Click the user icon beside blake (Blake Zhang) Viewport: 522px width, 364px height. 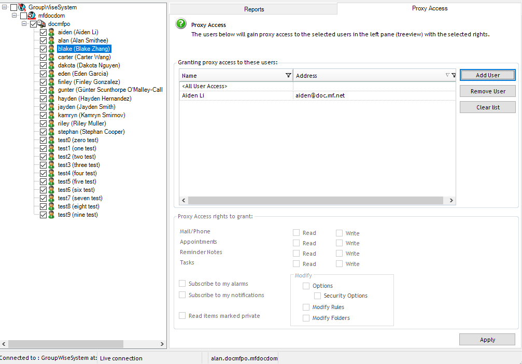pos(51,49)
